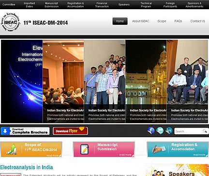Select the illuminated temple at night slide

146,81
